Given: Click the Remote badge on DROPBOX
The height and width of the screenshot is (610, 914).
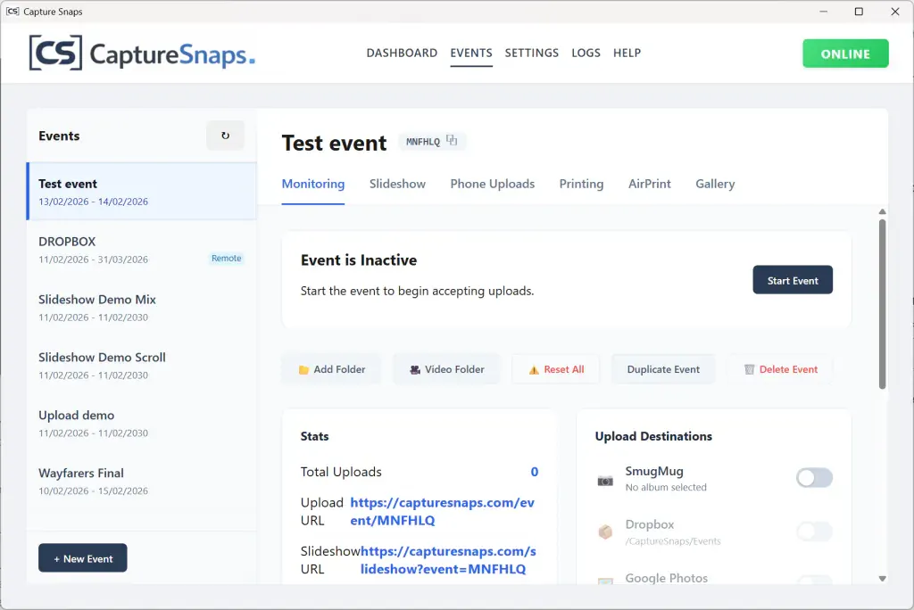Looking at the screenshot, I should tap(226, 258).
